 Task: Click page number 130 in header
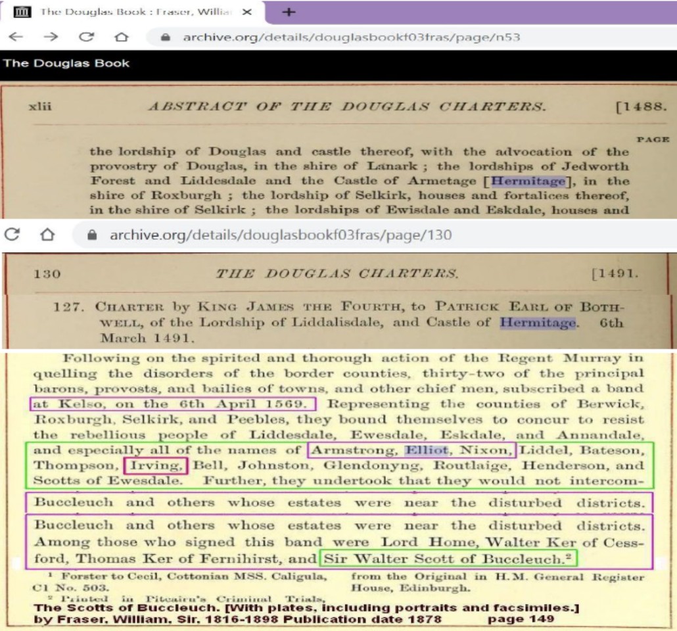(x=47, y=274)
